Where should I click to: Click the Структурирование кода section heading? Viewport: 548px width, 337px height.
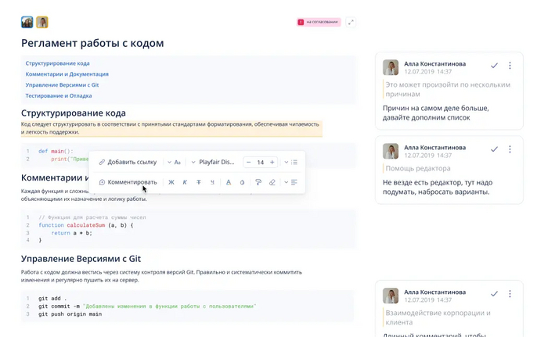pyautogui.click(x=74, y=113)
